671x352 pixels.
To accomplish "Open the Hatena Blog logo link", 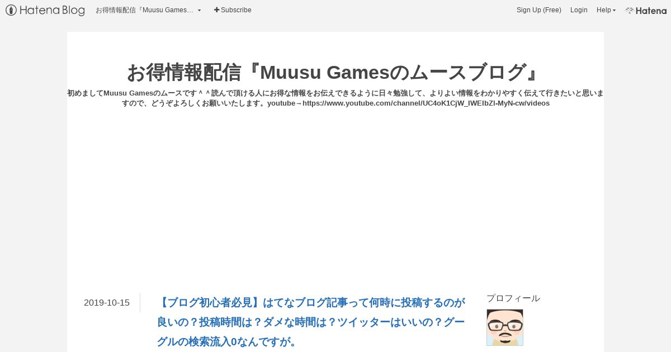I will (45, 10).
